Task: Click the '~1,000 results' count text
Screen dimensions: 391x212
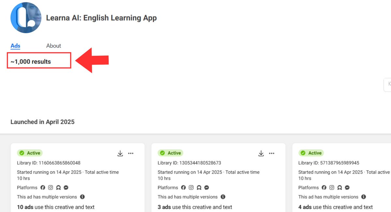Action: click(x=31, y=62)
